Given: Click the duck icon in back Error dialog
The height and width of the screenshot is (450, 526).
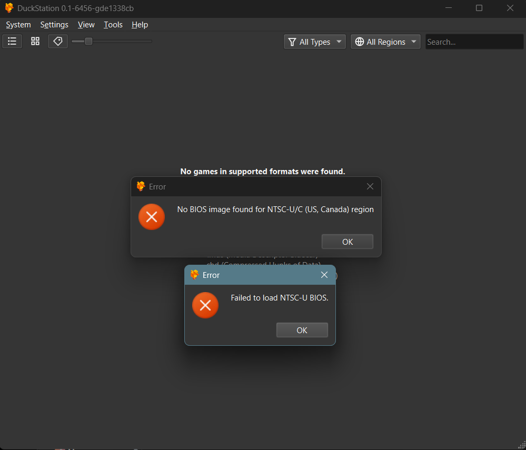Looking at the screenshot, I should point(141,186).
